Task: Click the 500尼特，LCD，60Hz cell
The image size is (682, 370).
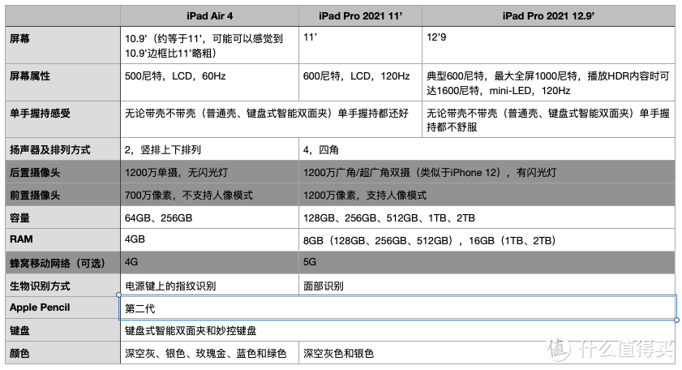Action: click(210, 83)
